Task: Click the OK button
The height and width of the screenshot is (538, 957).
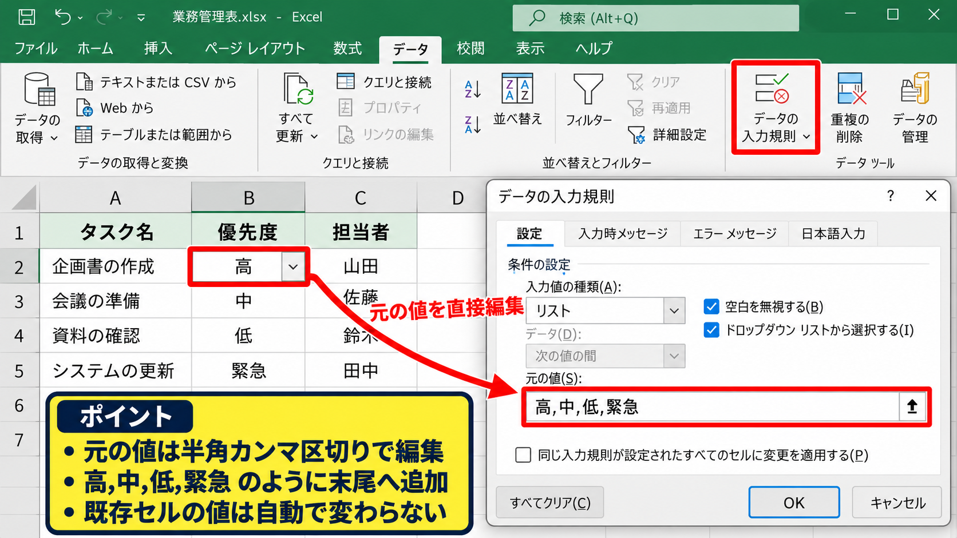Action: point(794,503)
